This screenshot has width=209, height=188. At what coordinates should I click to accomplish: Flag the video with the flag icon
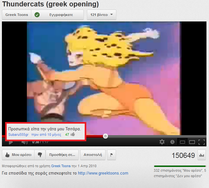tap(112, 155)
